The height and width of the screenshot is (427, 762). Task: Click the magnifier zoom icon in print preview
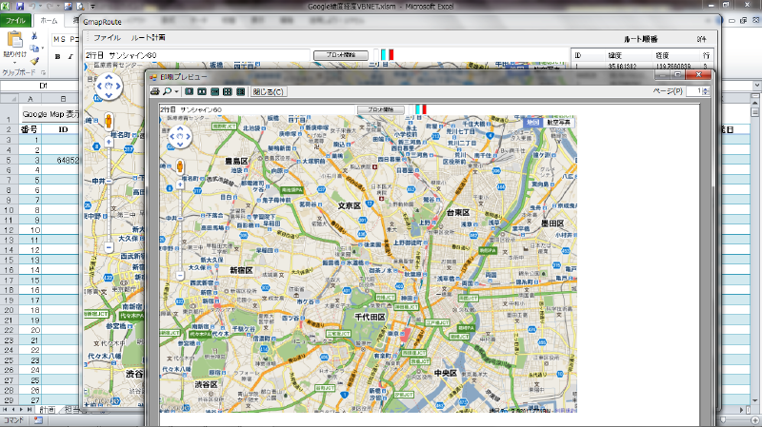[x=167, y=91]
